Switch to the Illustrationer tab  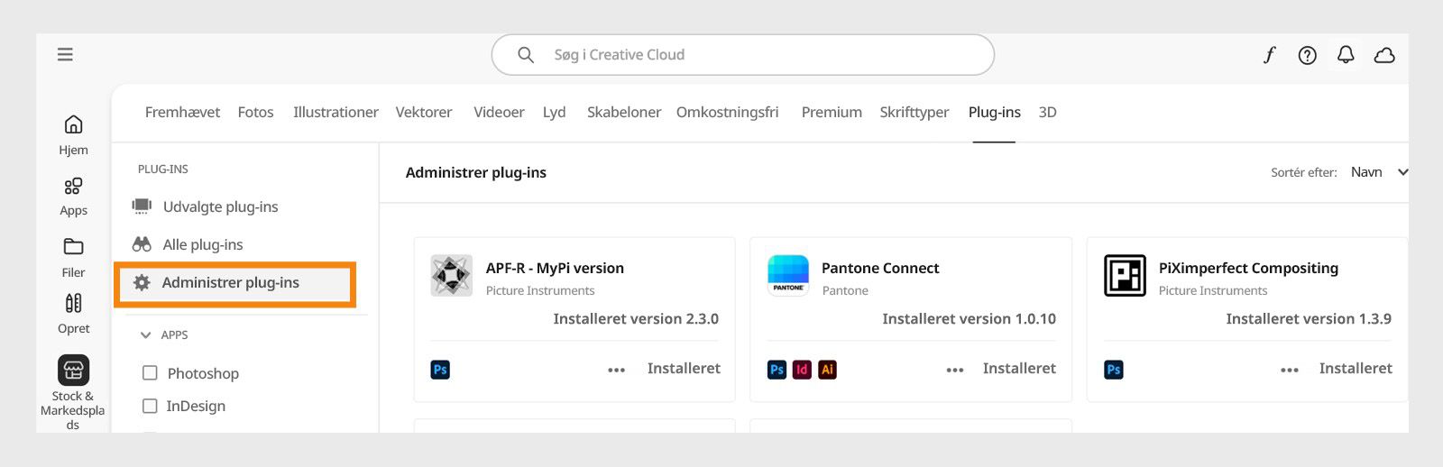tap(335, 112)
